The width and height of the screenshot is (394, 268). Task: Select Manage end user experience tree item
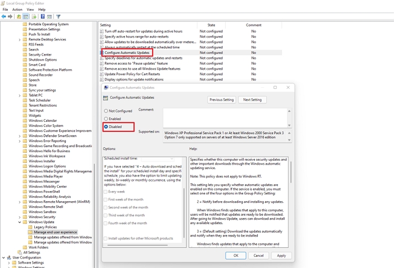[55, 232]
